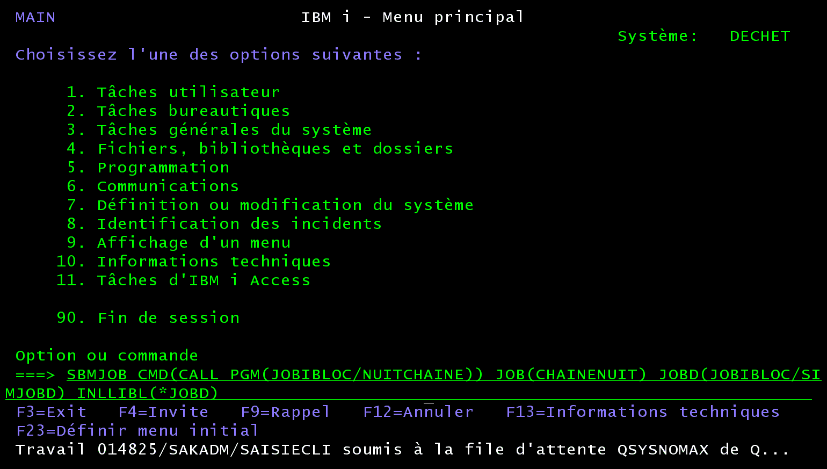Click the Travail 014825 submitted job message
827x469 pixels.
coord(403,450)
